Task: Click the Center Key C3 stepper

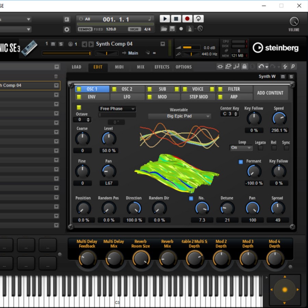Action: [236, 114]
